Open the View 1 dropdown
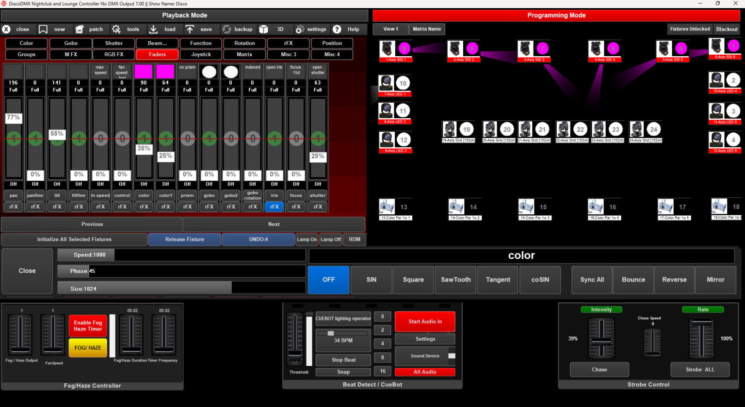Viewport: 745px width, 407px height. [x=390, y=29]
